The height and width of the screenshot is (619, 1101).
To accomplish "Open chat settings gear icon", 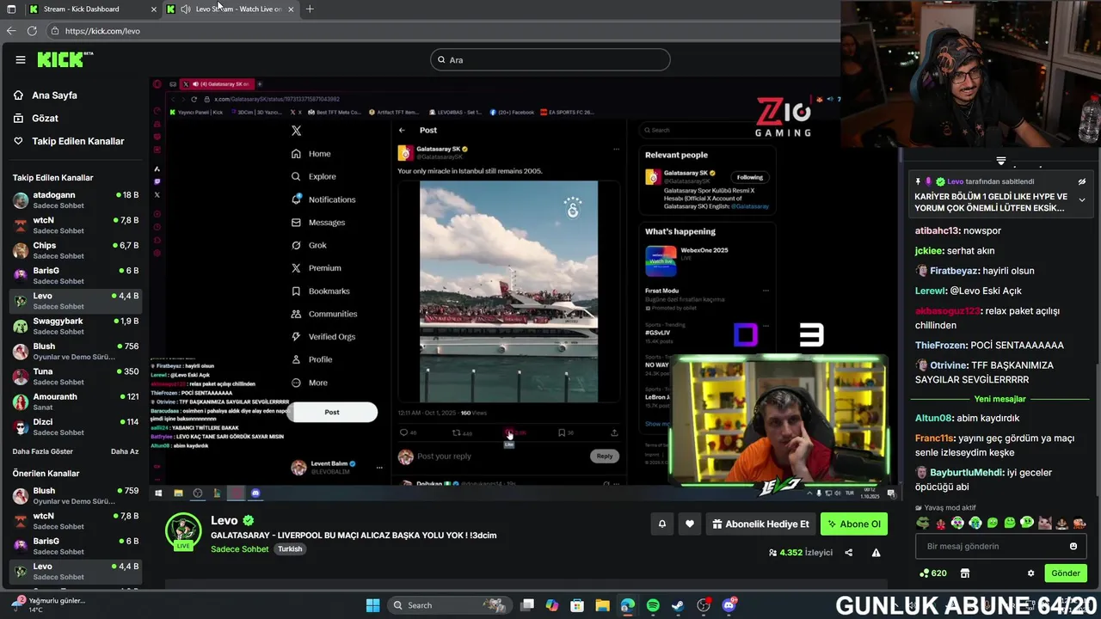I will click(1030, 573).
